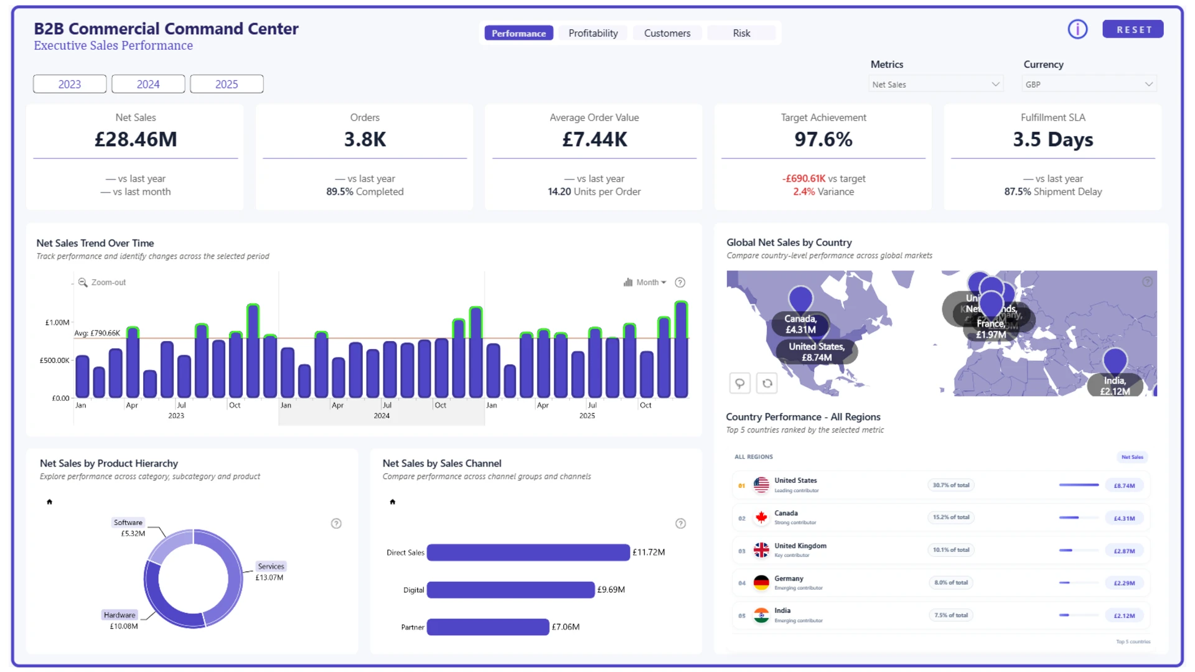Viewport: 1195px width, 672px height.
Task: Click the 30.7% of total pill
Action: pos(951,485)
